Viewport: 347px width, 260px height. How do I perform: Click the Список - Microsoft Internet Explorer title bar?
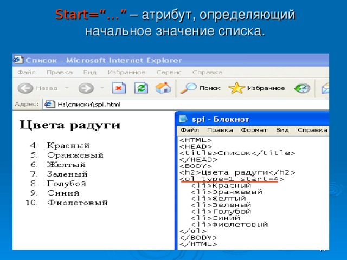click(171, 60)
